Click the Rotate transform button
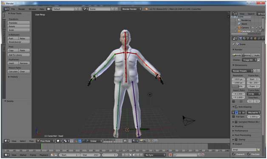267x159 pixels. 19,26
